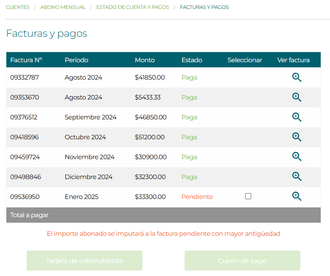View invoice 09459724 via magnifier icon
Screen dimensions: 330x276
297,157
